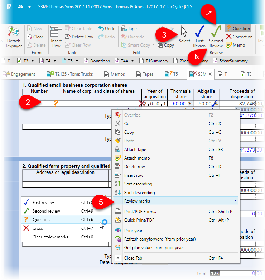This screenshot has width=265, height=280.
Task: Close the S3M tab
Action: point(210,74)
